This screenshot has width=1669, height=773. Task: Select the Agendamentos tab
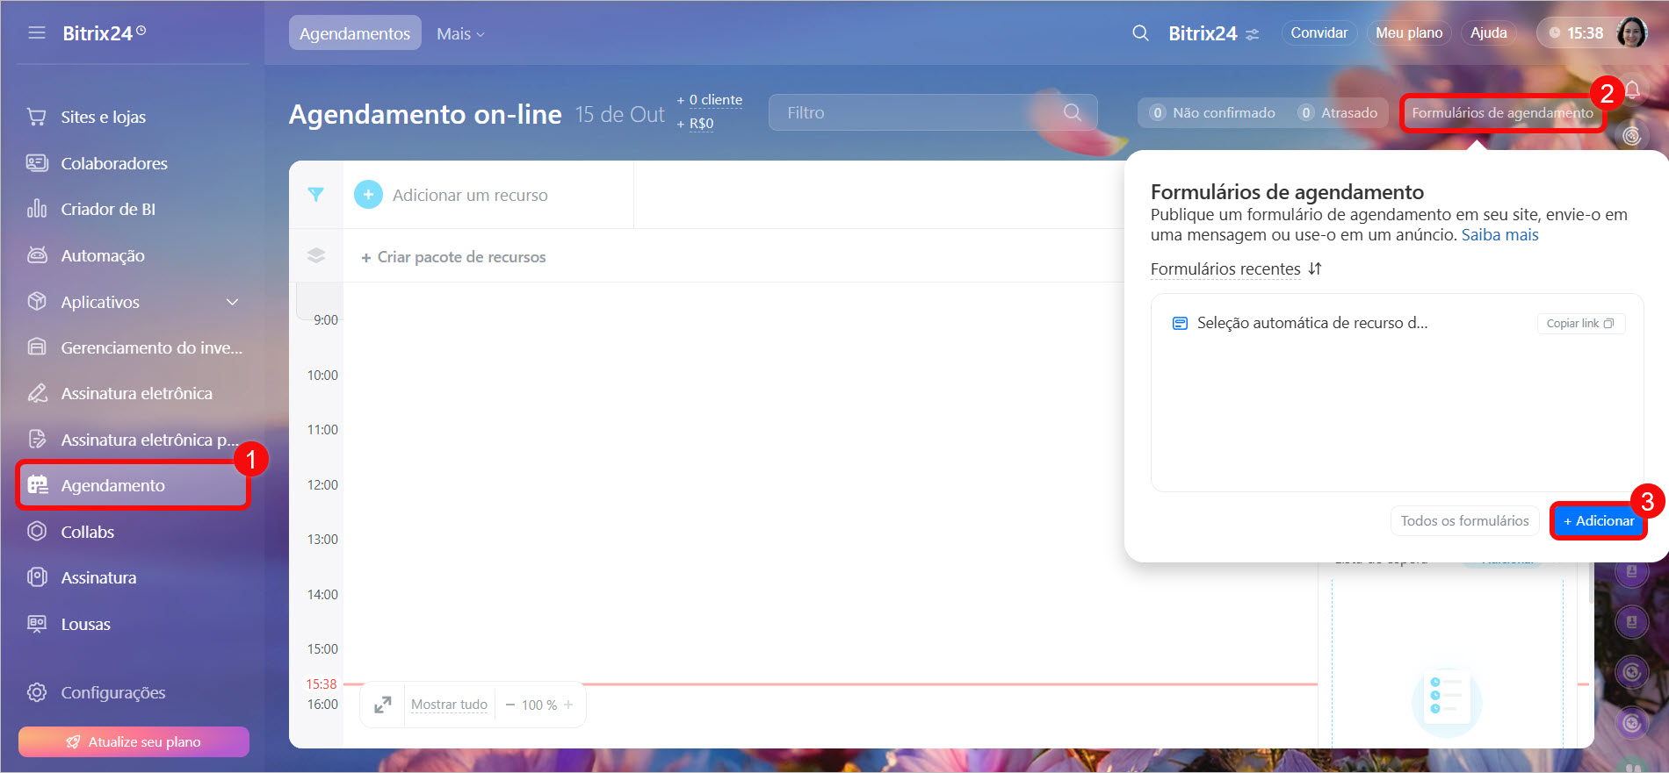[355, 33]
